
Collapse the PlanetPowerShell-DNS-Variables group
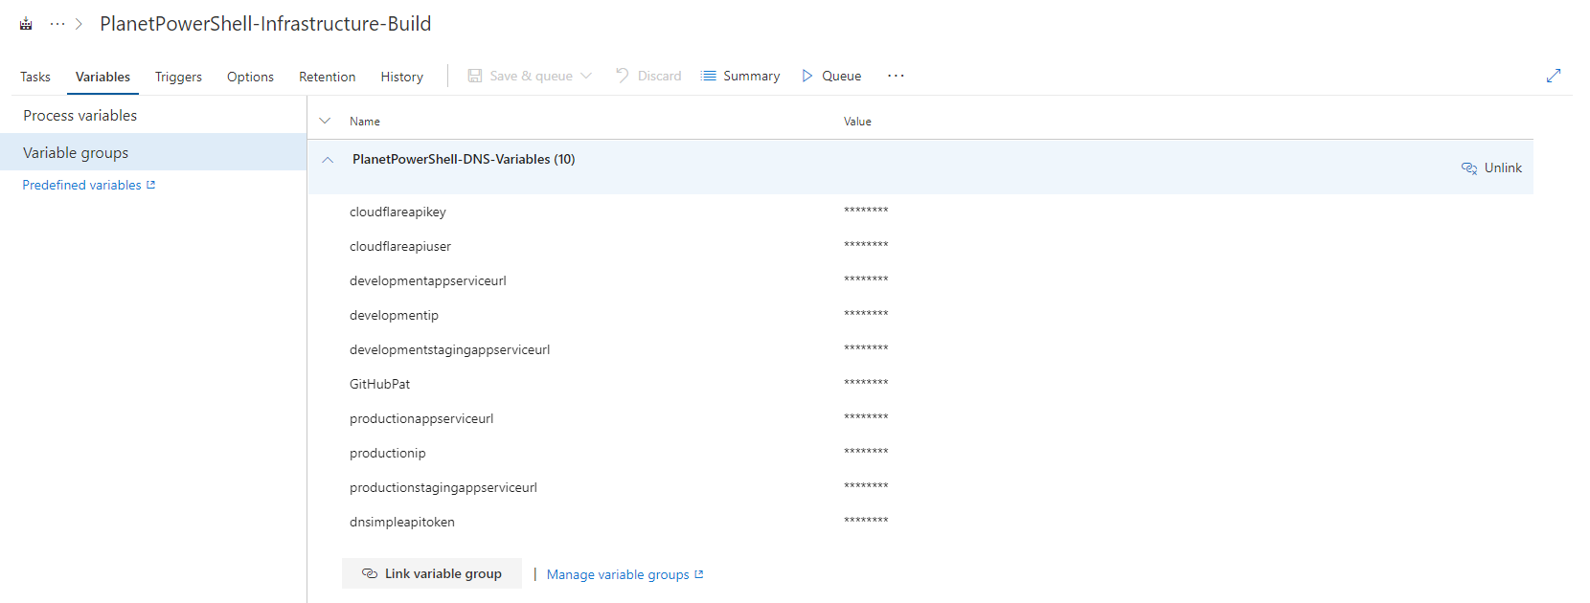(328, 160)
